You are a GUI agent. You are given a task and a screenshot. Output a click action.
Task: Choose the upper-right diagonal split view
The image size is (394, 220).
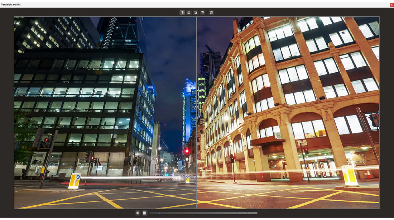coord(202,12)
